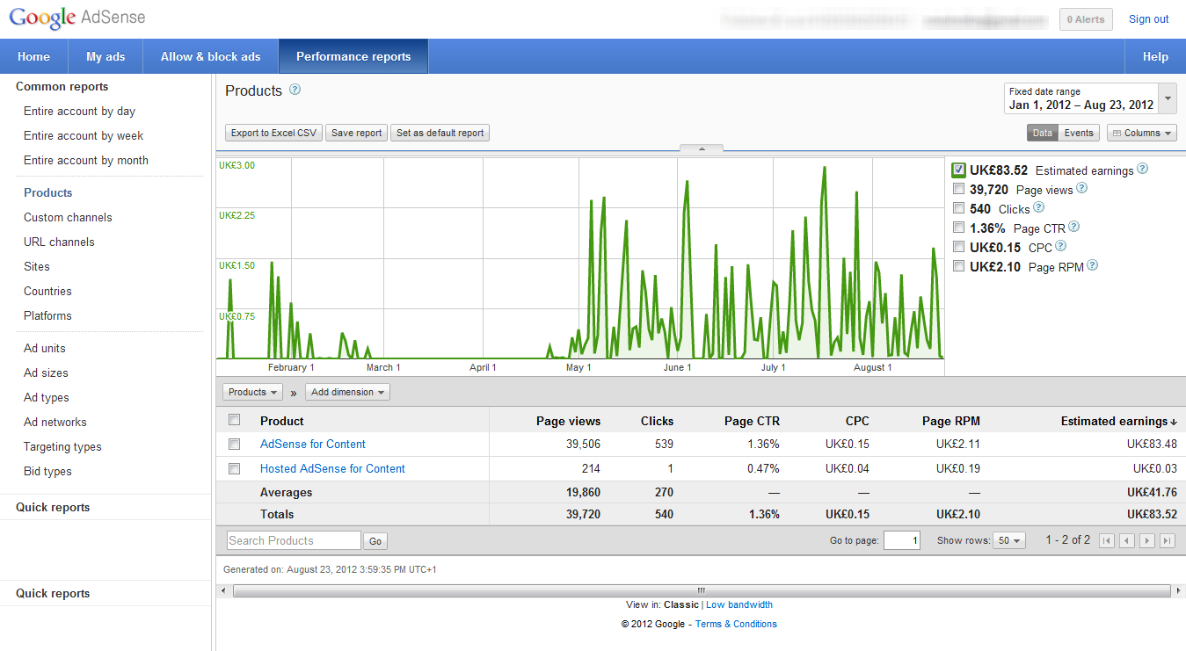The width and height of the screenshot is (1186, 651).
Task: Open help icon next to Page RPM metric
Action: pyautogui.click(x=1092, y=265)
